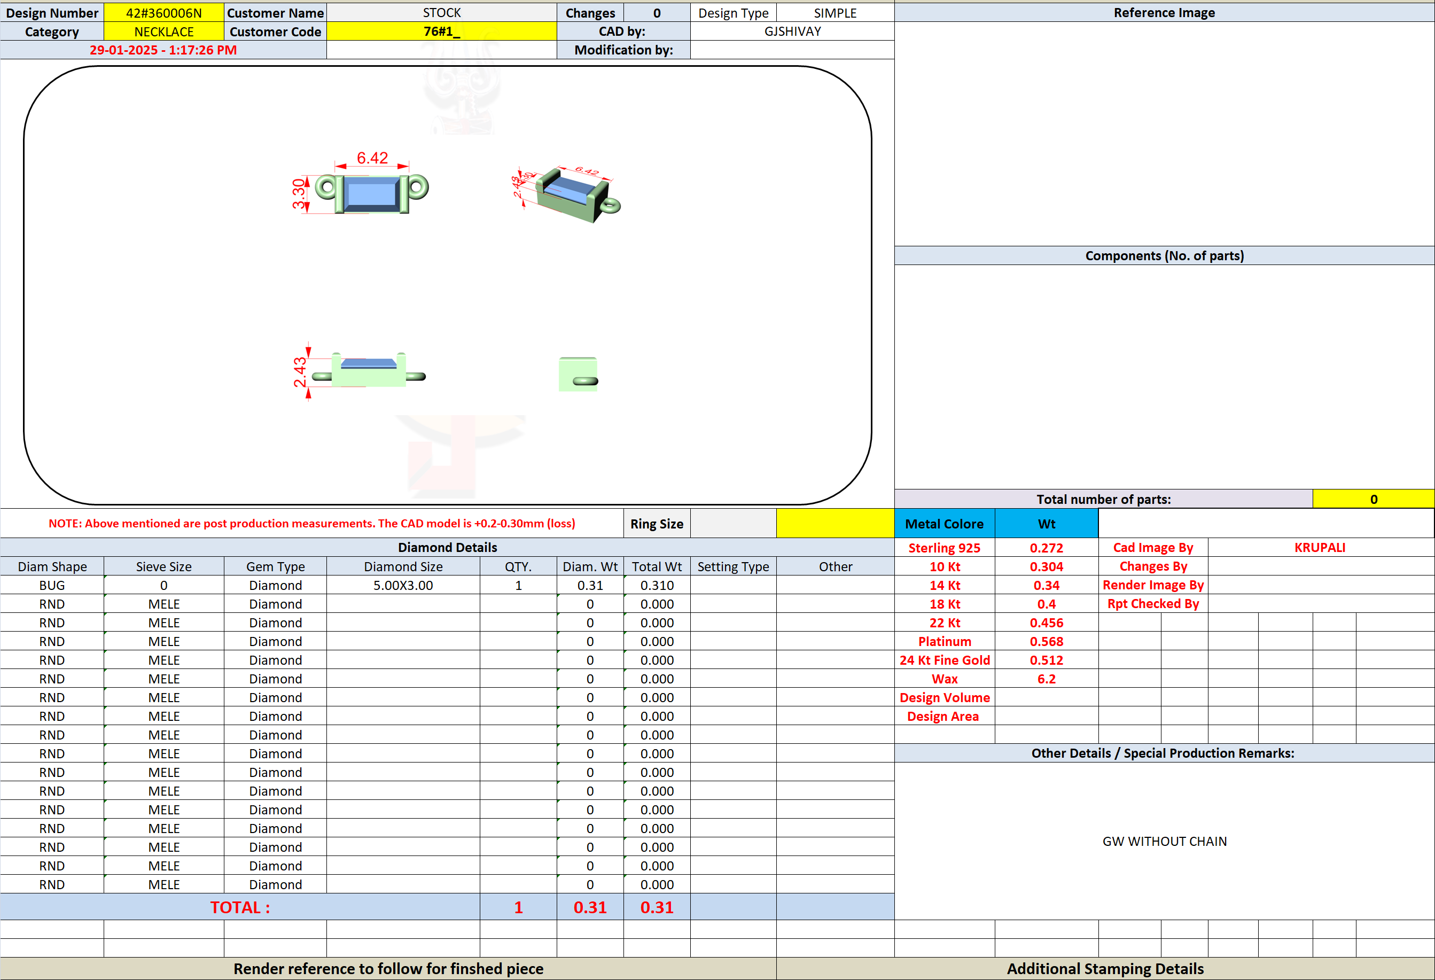Click the Design Volume label
The height and width of the screenshot is (980, 1435).
click(945, 697)
